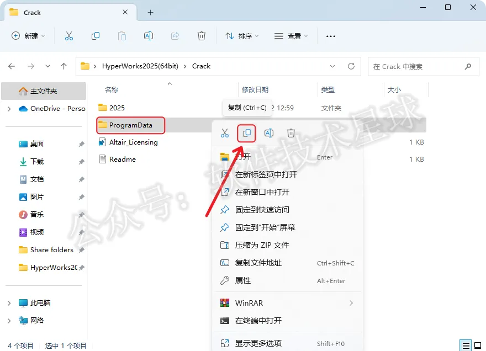Expand the 此电脑 (This PC) tree node
486x351 pixels.
(x=9, y=303)
